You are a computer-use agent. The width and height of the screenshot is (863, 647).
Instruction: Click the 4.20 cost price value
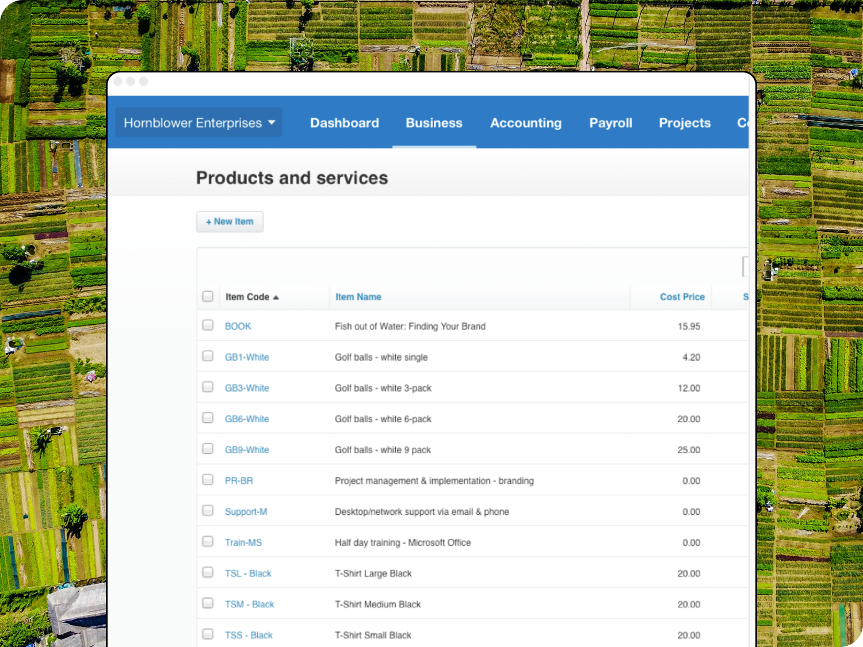tap(692, 357)
